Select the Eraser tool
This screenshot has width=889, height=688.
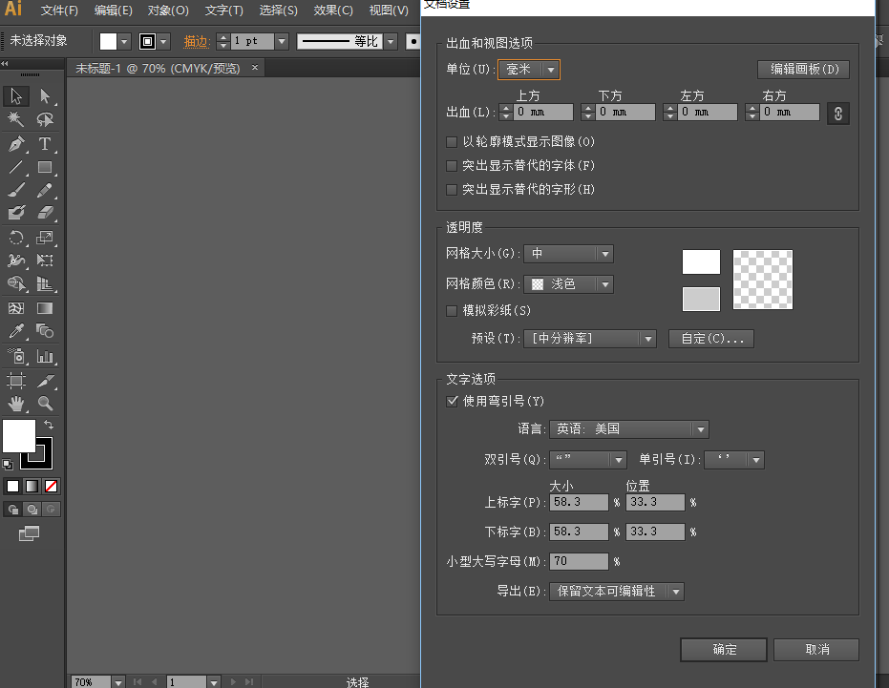[46, 213]
